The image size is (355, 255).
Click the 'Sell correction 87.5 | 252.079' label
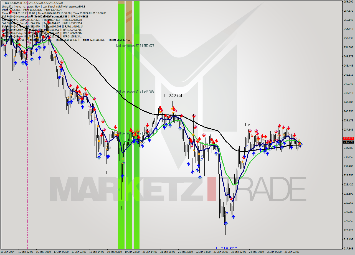[x=135, y=46]
